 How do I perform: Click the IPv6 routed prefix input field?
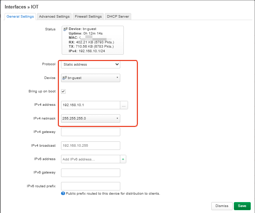tap(91, 186)
